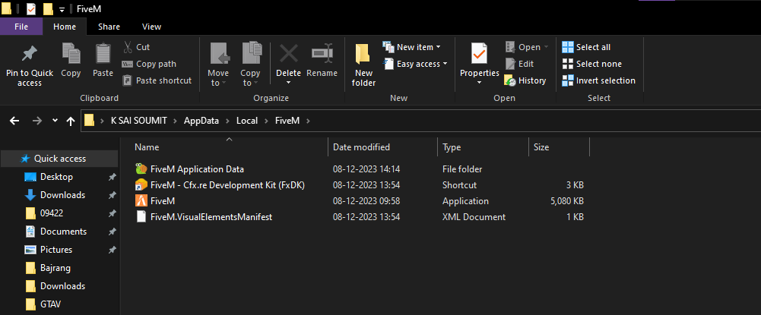Open GTAV folder in Quick access

click(52, 304)
